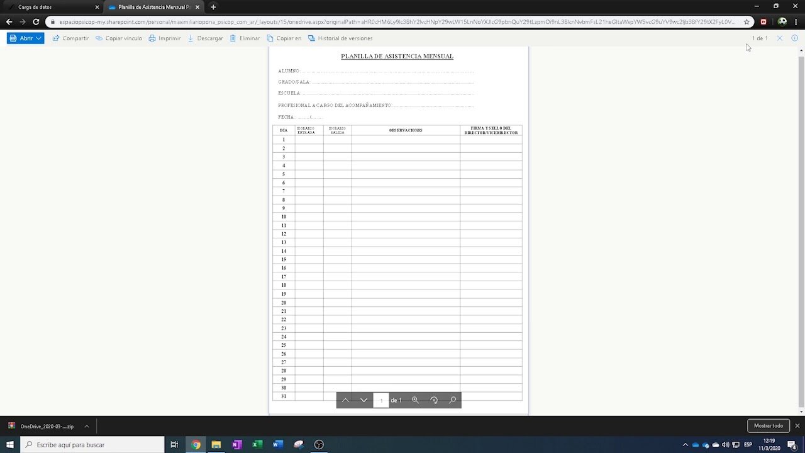Close the Planilla de Asistencia Mensual tab
Image resolution: width=805 pixels, height=453 pixels.
(x=198, y=7)
